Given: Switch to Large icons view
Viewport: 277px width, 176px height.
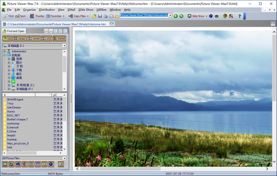Looking at the screenshot, I should pyautogui.click(x=19, y=38).
